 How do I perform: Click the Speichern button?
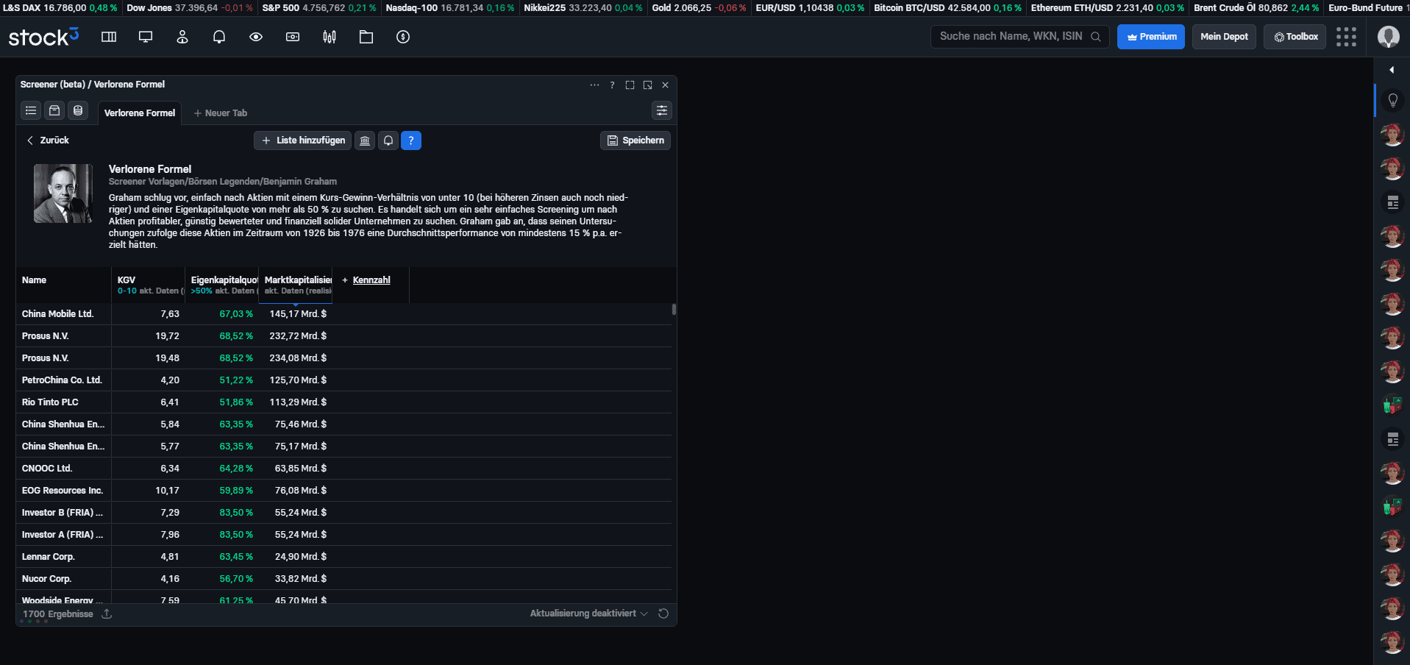[x=635, y=141]
